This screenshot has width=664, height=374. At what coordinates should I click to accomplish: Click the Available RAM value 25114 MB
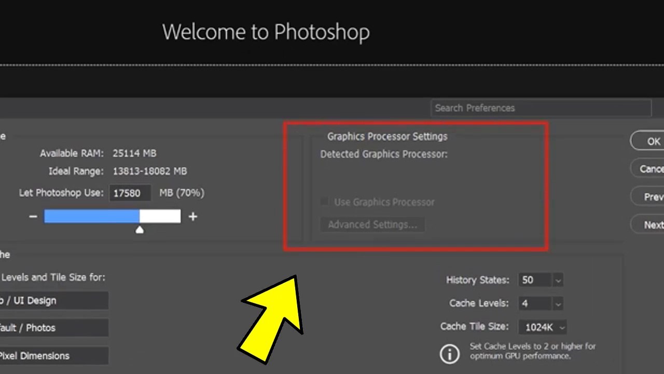[x=134, y=153]
